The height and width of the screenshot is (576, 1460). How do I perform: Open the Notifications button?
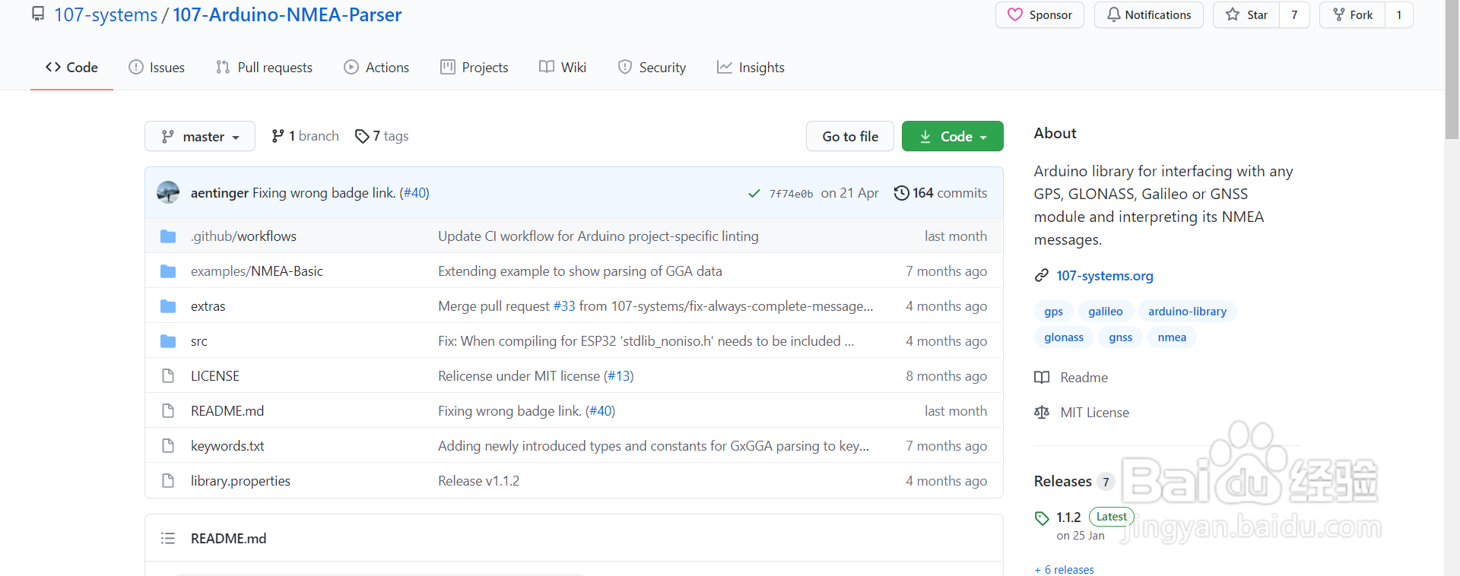point(1148,15)
